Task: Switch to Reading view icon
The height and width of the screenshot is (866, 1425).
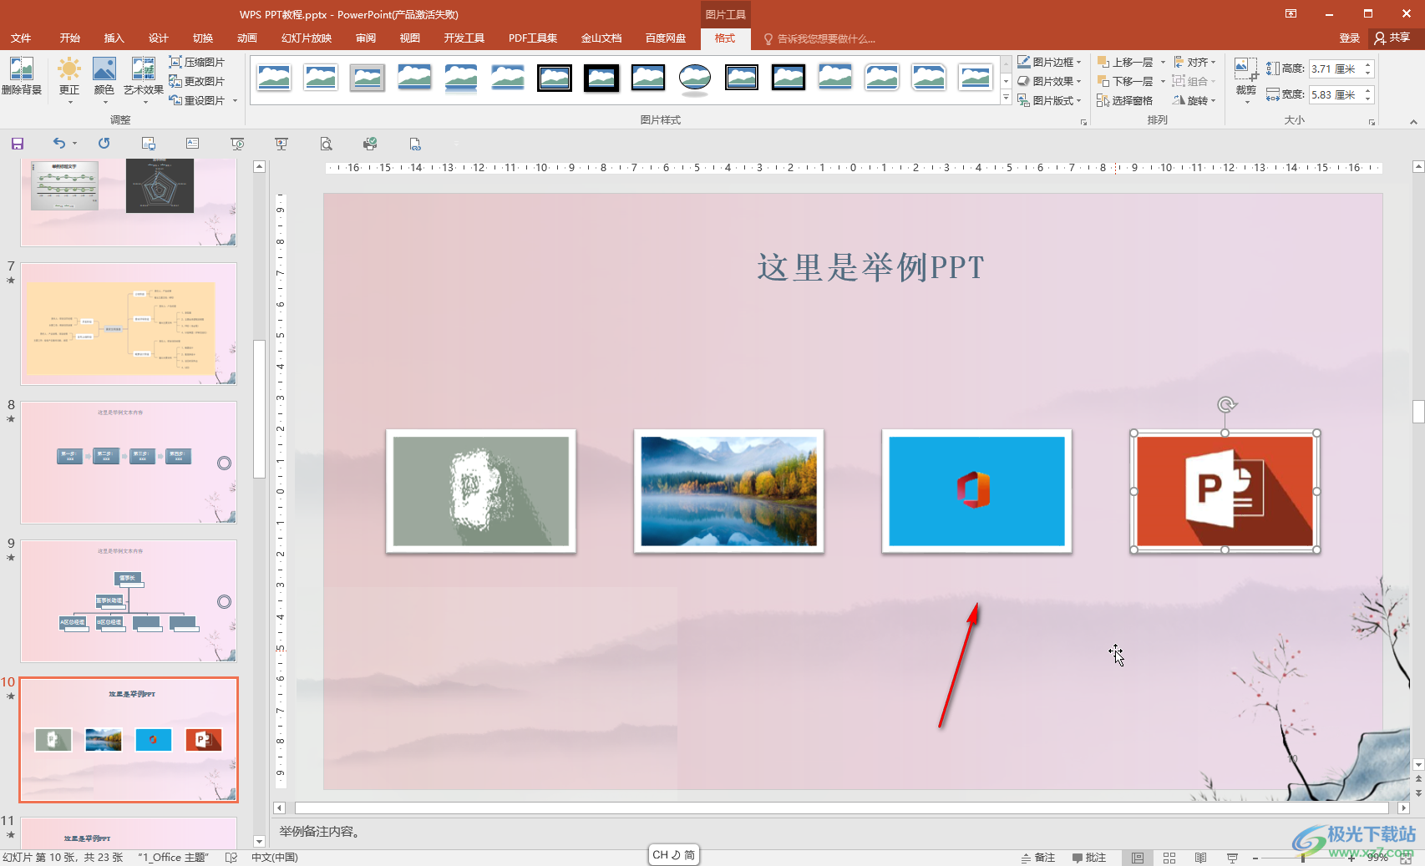Action: (1200, 858)
